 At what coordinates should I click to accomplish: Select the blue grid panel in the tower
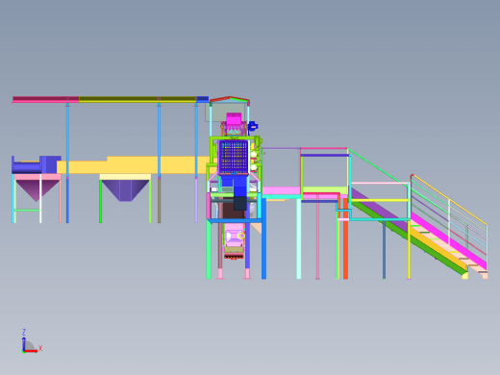tap(234, 157)
